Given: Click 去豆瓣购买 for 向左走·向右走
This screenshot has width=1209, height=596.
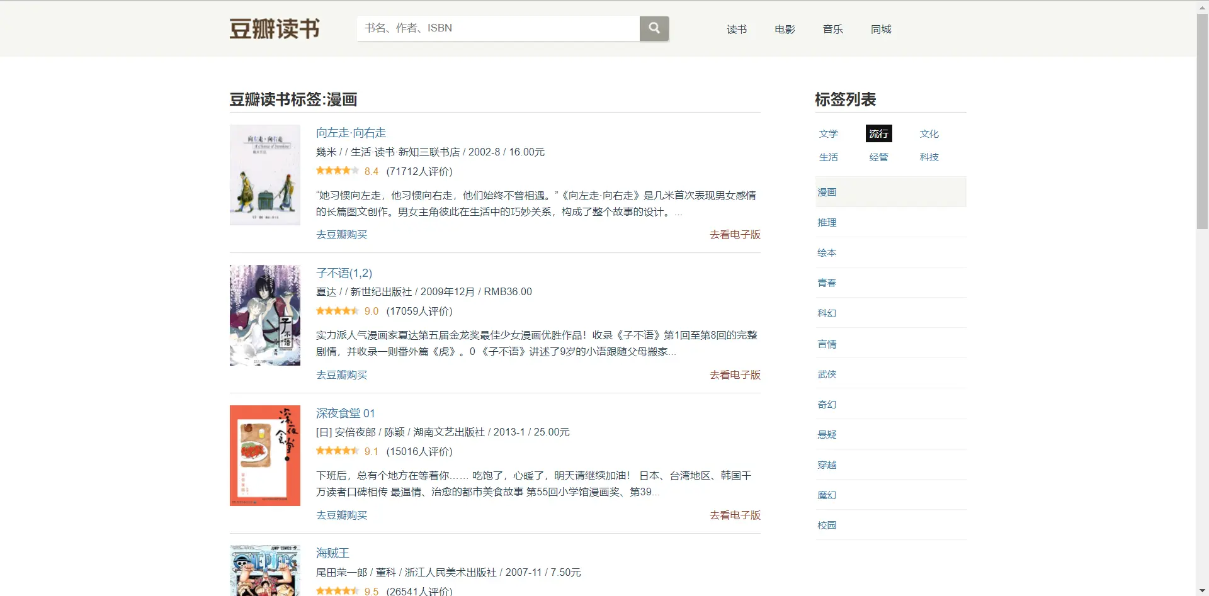Looking at the screenshot, I should pos(341,234).
